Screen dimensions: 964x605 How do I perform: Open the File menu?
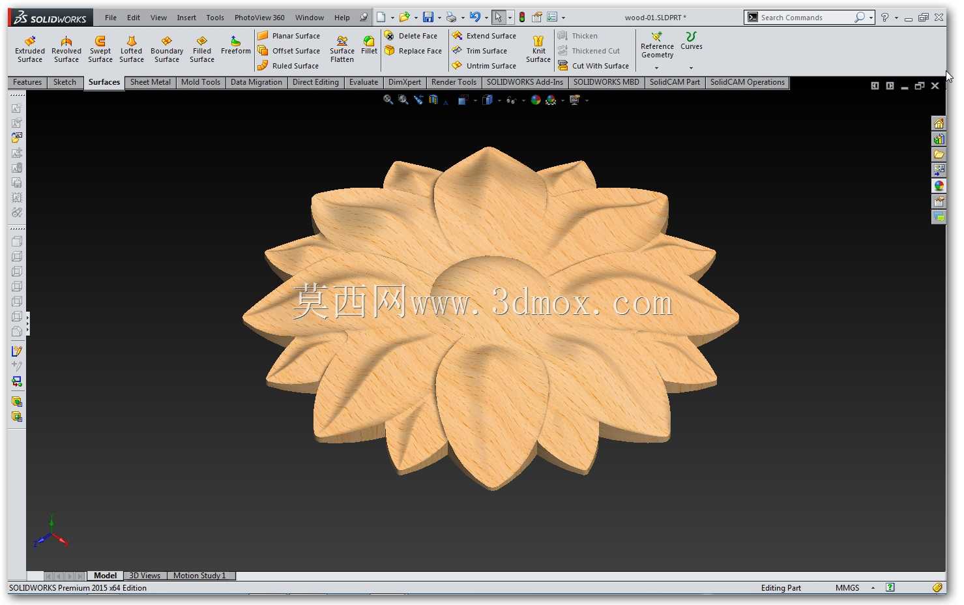(111, 18)
